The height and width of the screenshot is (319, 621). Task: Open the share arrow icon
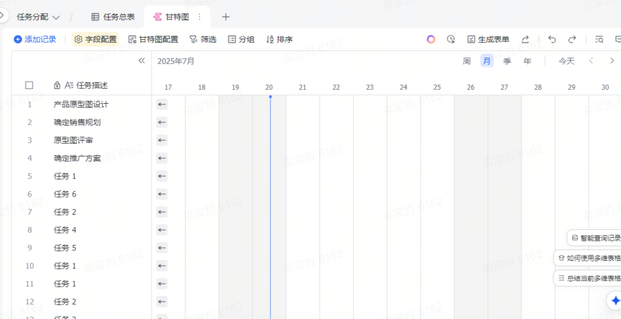point(525,39)
